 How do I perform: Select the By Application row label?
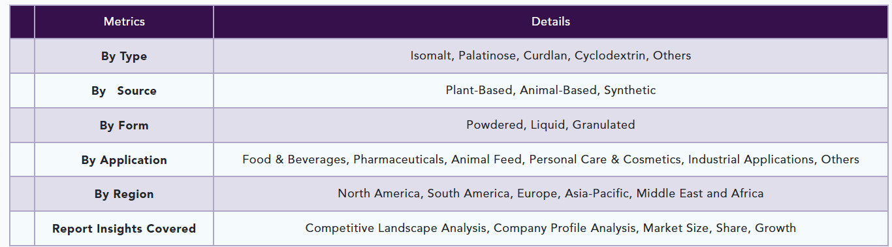click(x=124, y=160)
